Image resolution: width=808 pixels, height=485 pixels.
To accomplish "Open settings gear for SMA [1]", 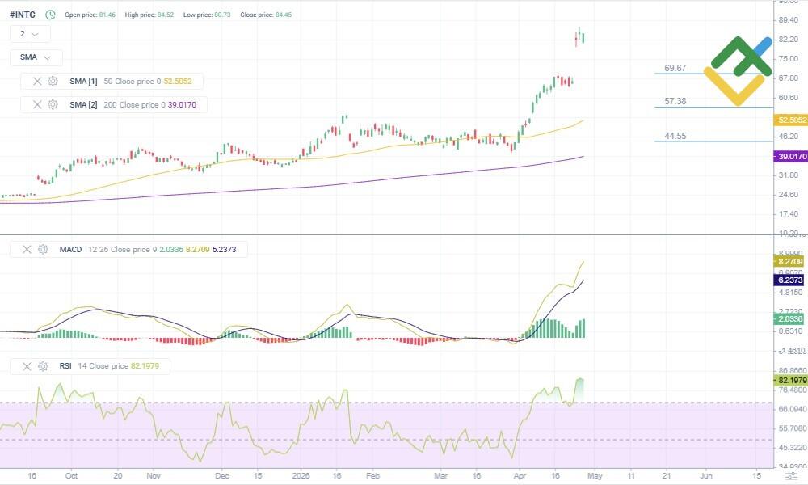I will 53,81.
